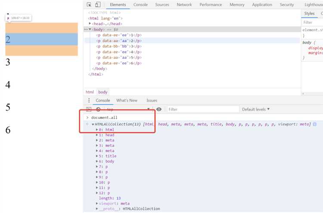Open the Network tab

click(x=184, y=5)
